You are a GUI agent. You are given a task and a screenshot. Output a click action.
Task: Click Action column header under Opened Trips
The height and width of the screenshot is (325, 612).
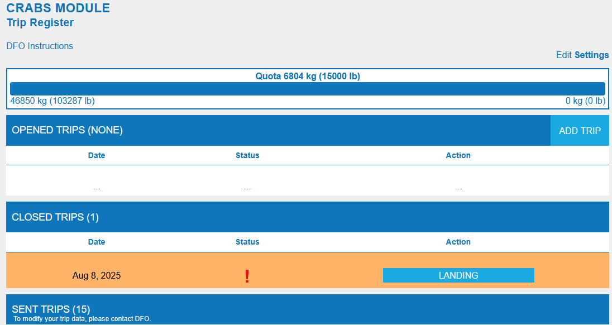point(458,155)
